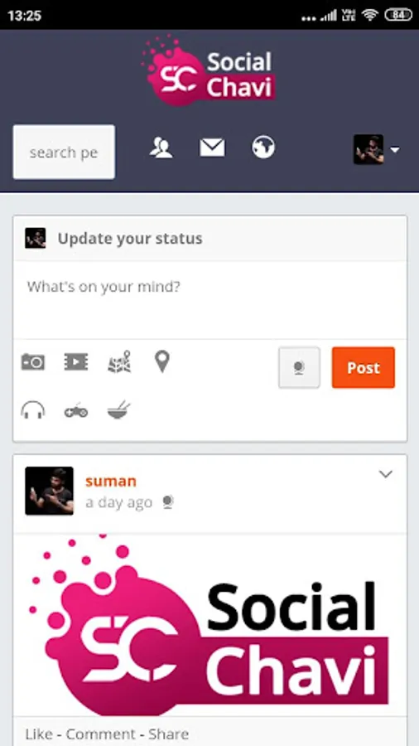Focus the search people field
Viewport: 419px width, 746px height.
(x=64, y=153)
